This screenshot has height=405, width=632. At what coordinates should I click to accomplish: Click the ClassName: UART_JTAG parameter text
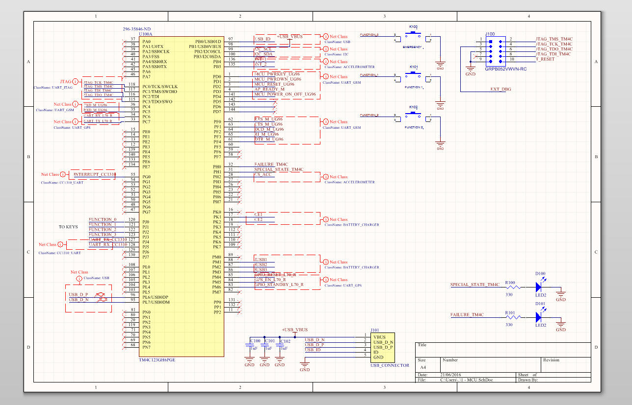coord(53,87)
